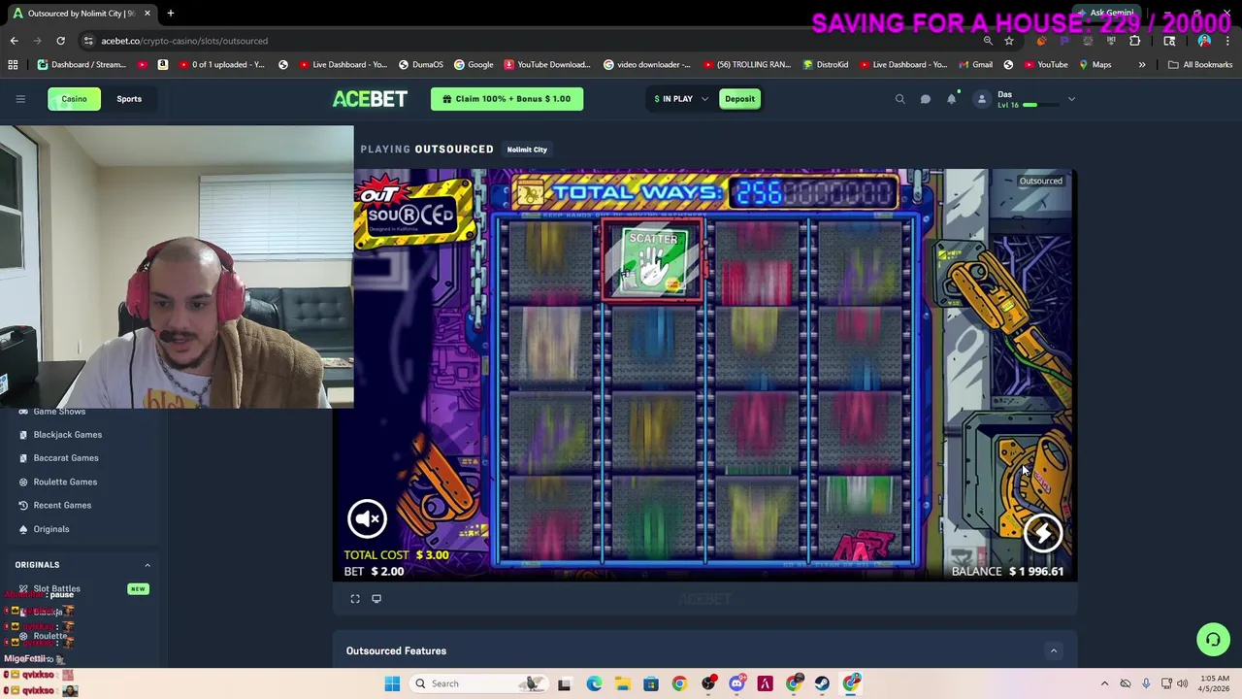Image resolution: width=1242 pixels, height=699 pixels.
Task: Open the Chrome apps grid shortcut
Action: (13, 65)
